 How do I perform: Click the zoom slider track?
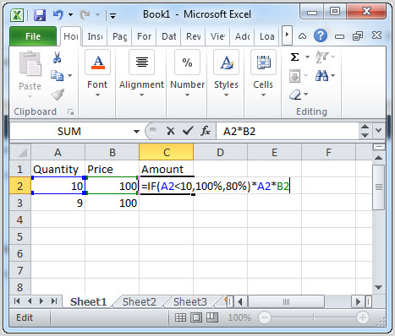[314, 317]
